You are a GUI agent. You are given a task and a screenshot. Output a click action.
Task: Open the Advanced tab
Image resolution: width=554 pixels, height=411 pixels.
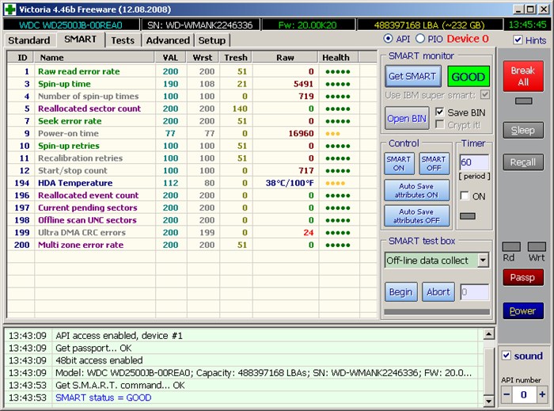(168, 40)
